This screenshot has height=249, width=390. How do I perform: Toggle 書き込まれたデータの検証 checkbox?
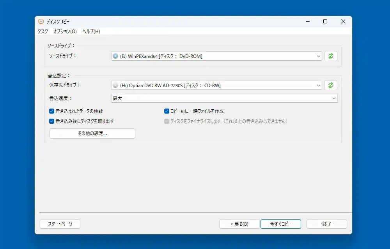pos(52,111)
